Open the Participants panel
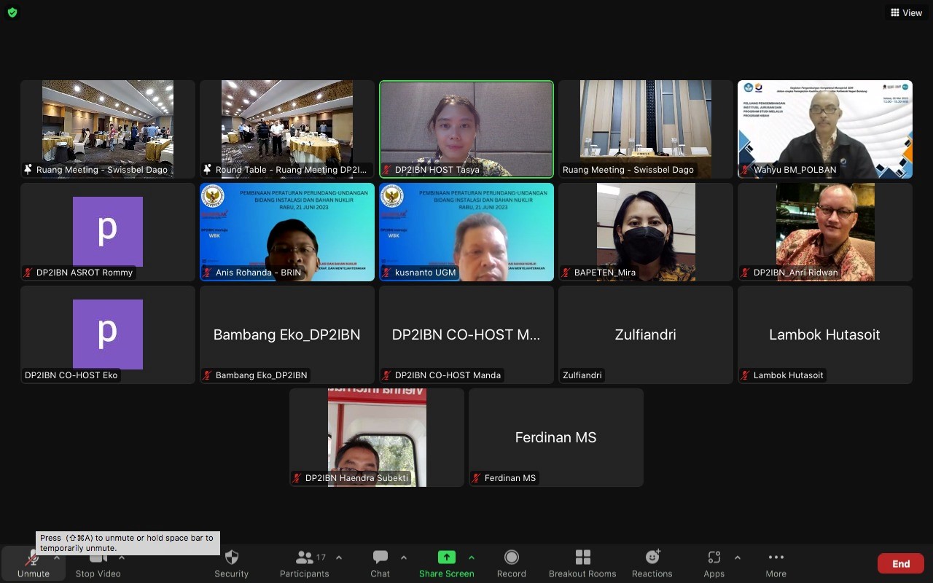933x583 pixels. (x=305, y=558)
